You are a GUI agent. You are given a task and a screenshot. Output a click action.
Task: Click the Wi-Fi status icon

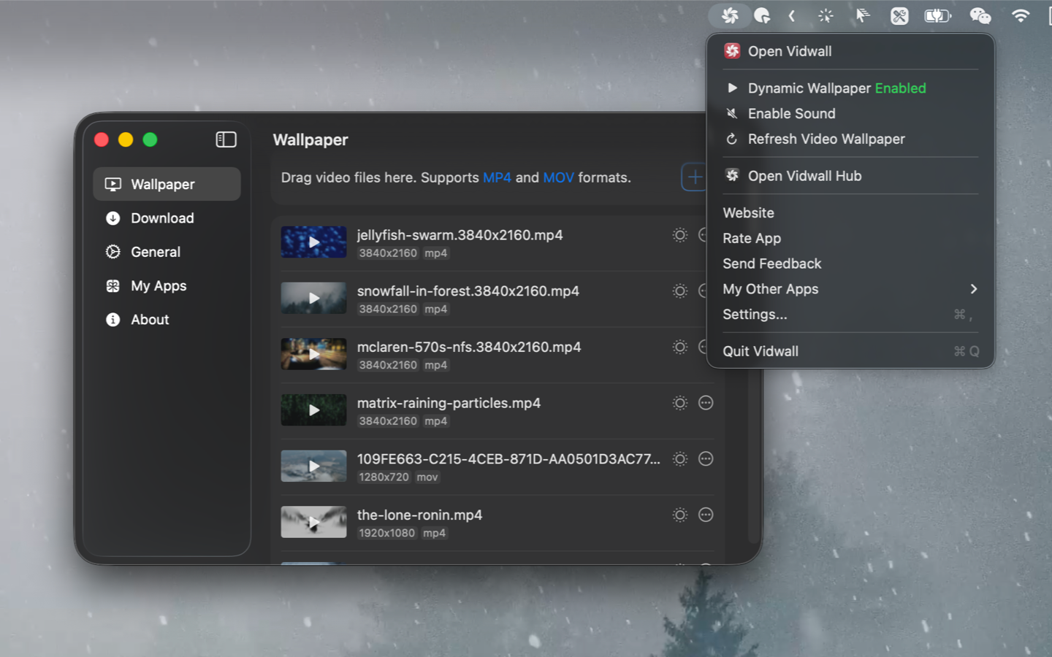tap(1020, 15)
